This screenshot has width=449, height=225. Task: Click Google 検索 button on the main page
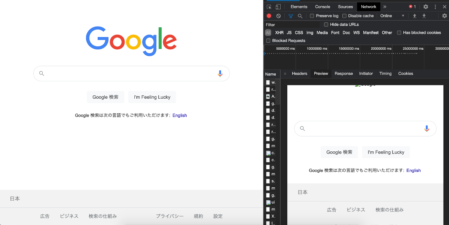click(x=106, y=97)
